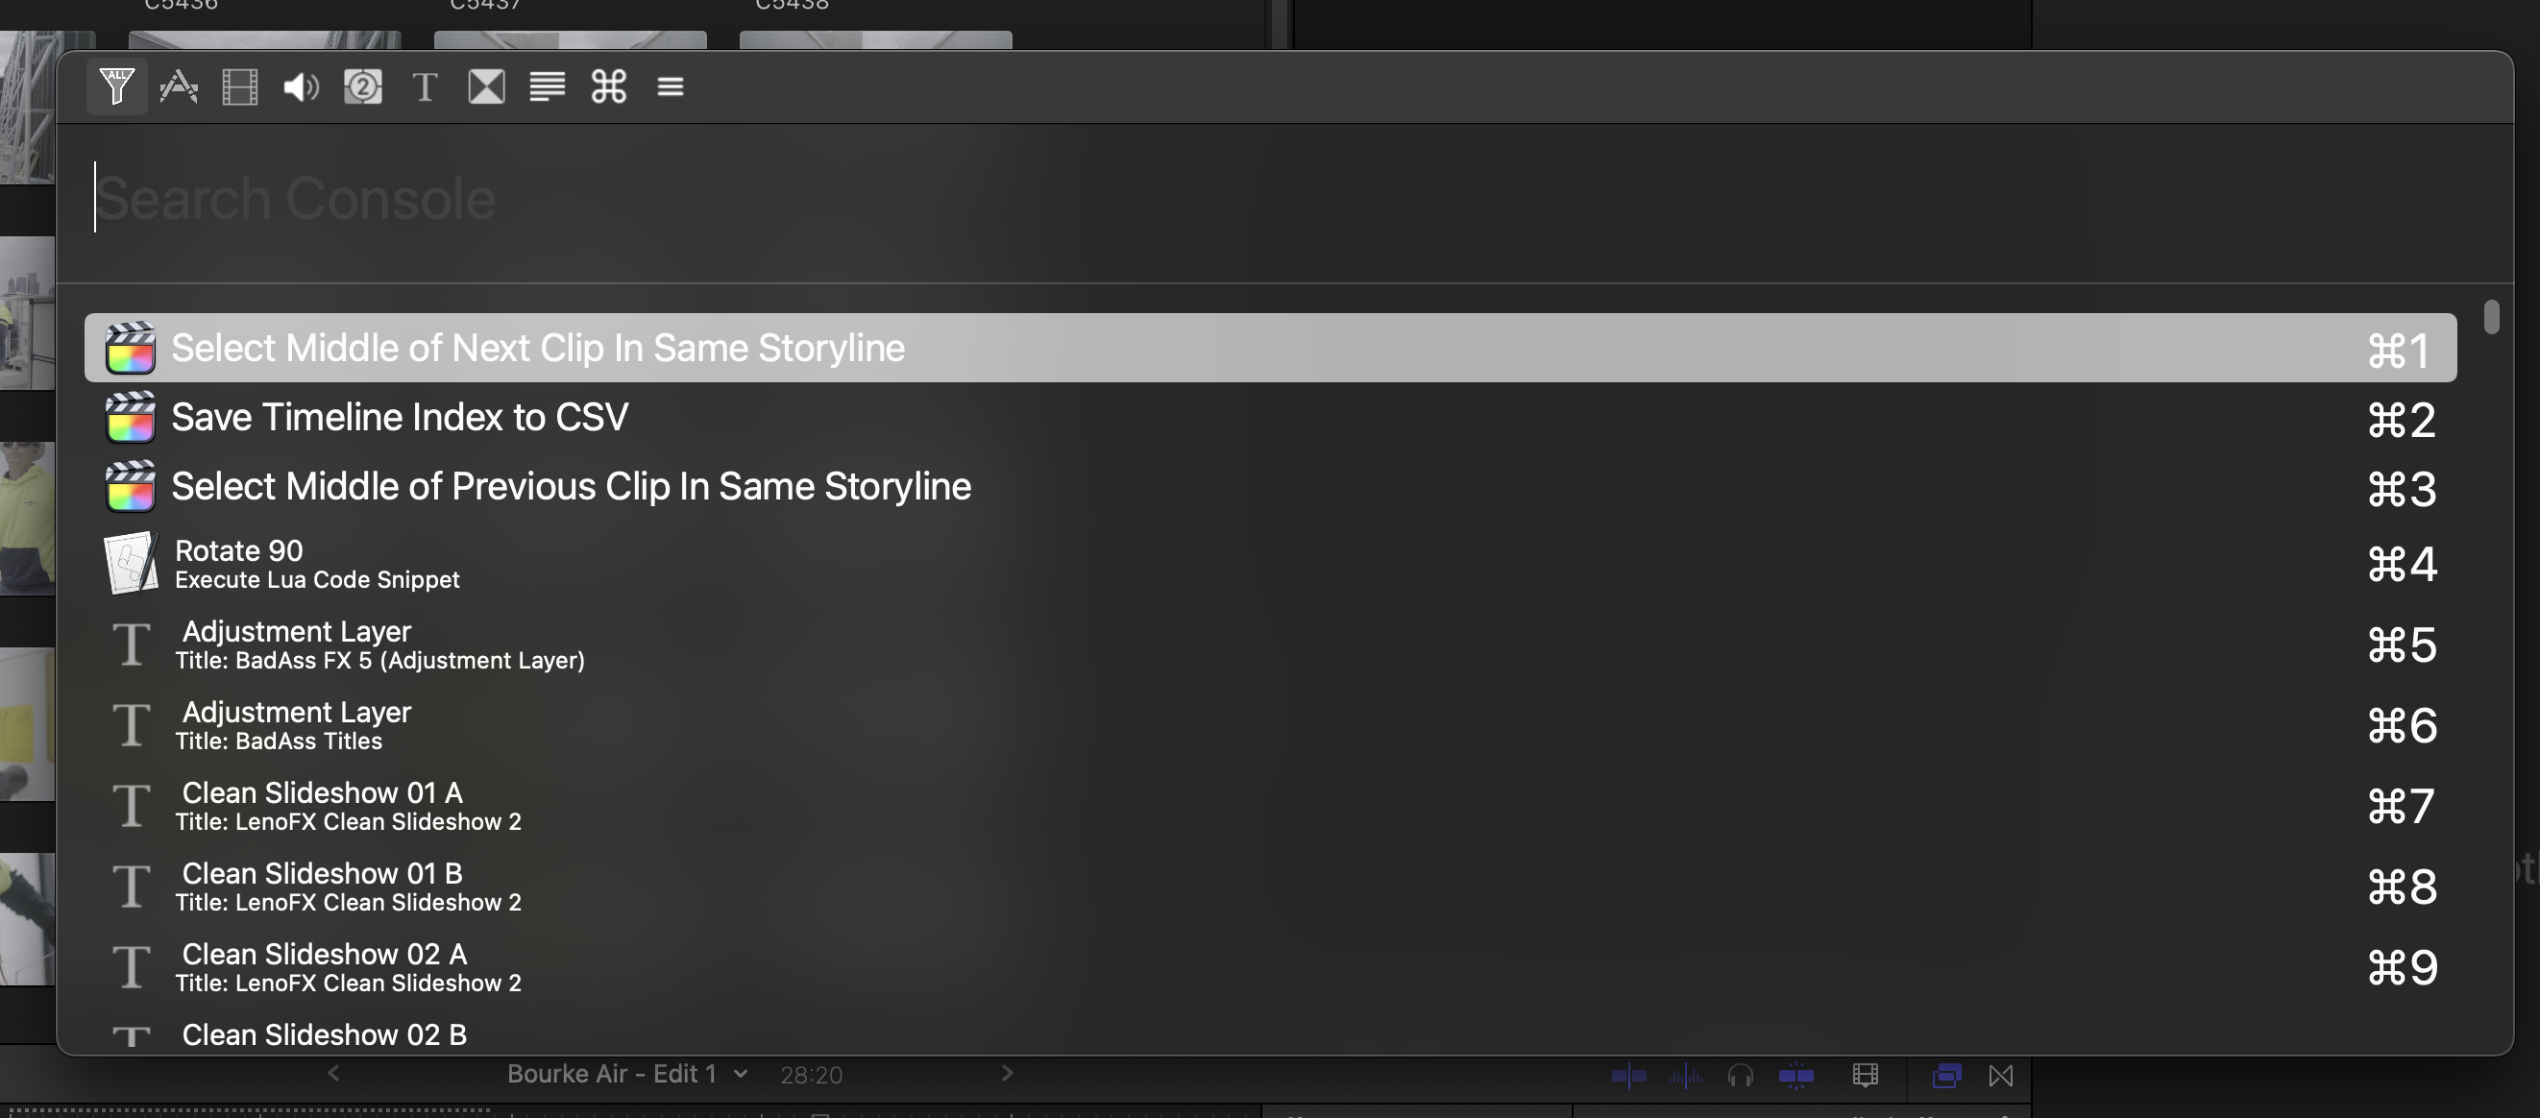Screen dimensions: 2540x1118
Task: Click the menu items three-line icon
Action: pos(671,86)
